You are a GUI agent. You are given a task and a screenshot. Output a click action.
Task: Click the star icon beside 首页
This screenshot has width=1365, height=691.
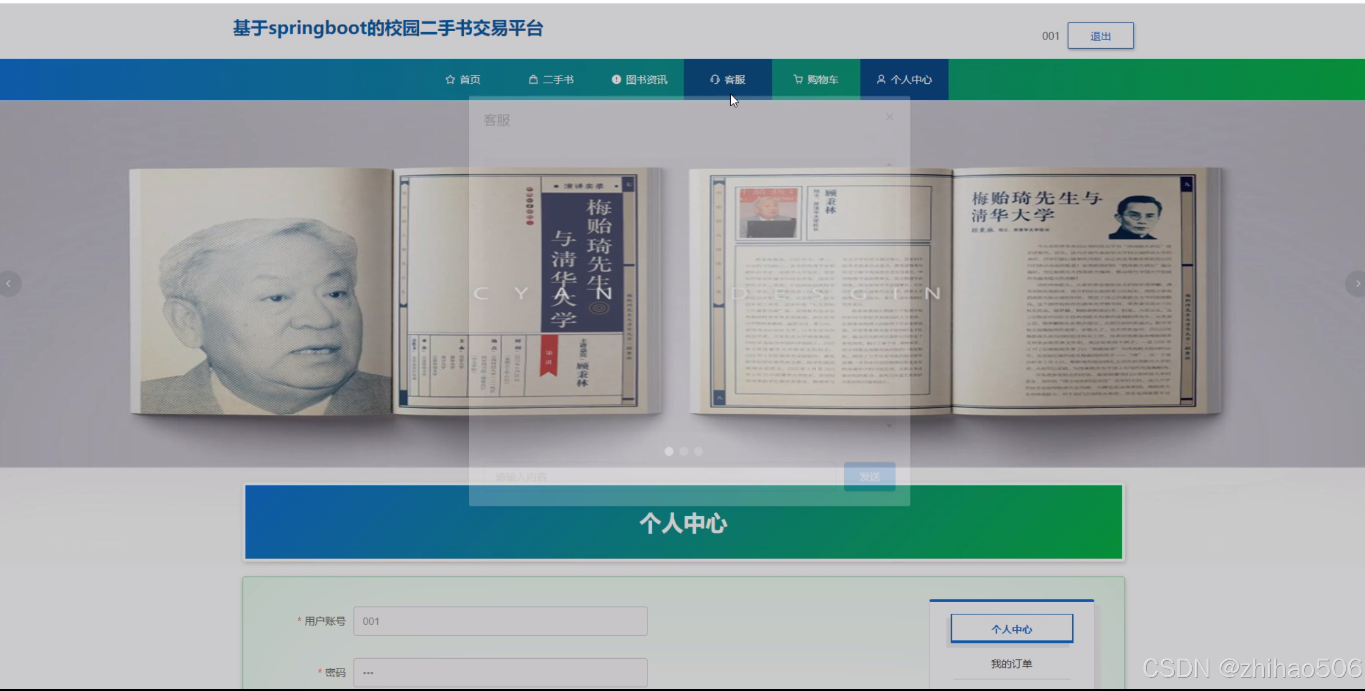[450, 79]
